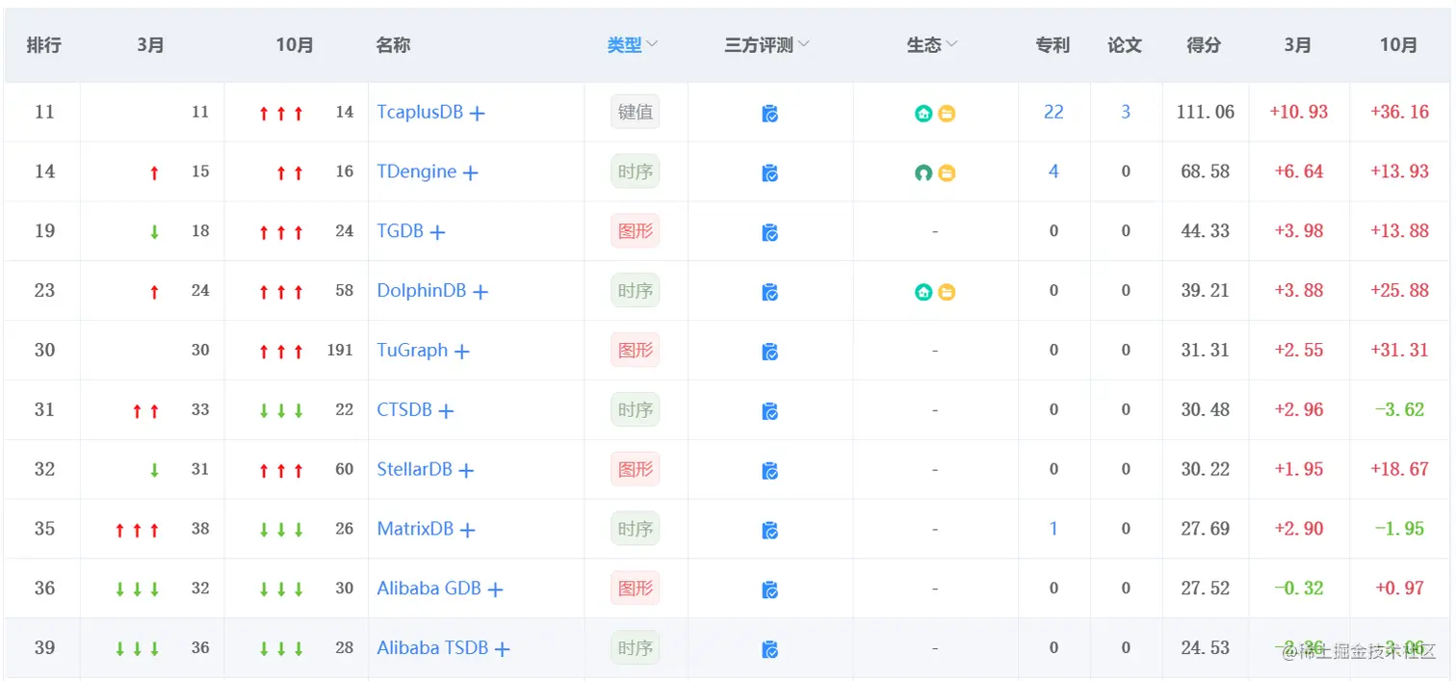Click TcaplusDB patent count 22
The height and width of the screenshot is (681, 1456).
click(x=1053, y=112)
